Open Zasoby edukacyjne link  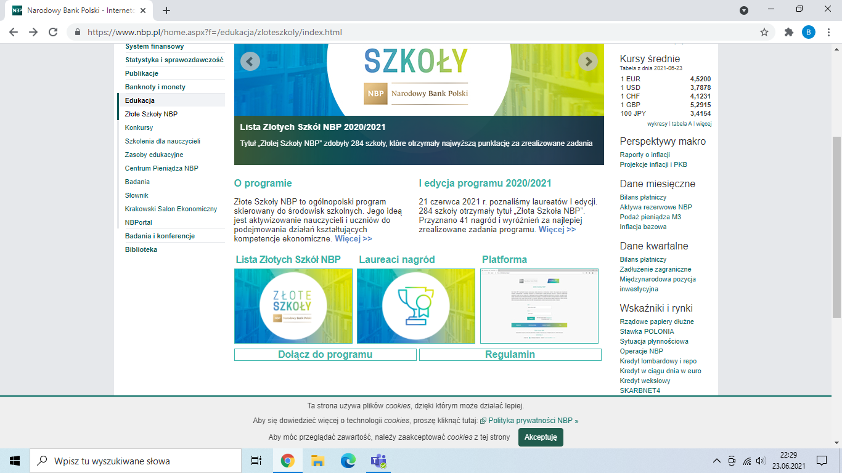[154, 155]
